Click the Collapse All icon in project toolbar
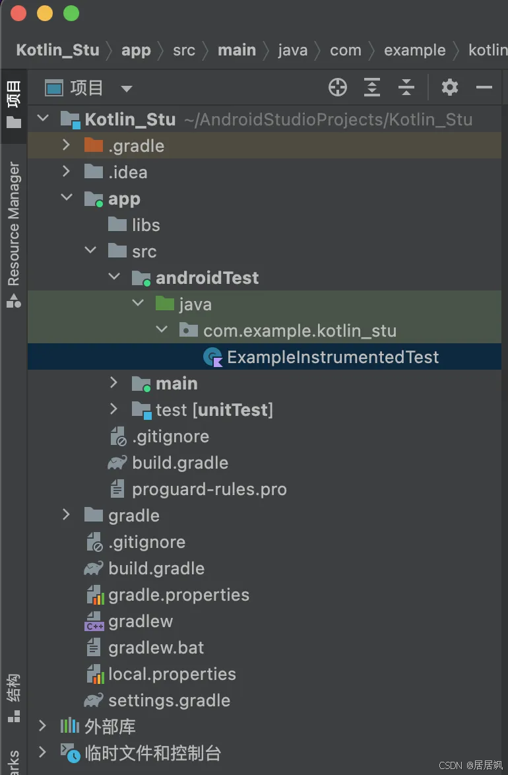508x775 pixels. point(406,88)
